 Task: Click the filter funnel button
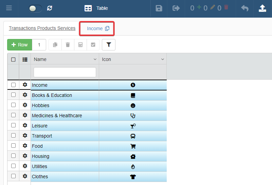point(109,45)
